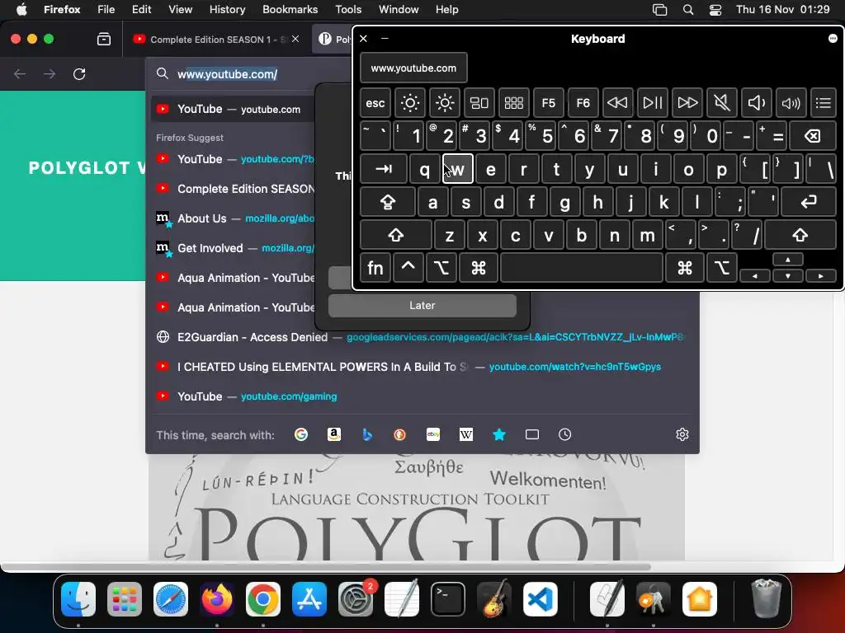Click the Launchpad grid key
This screenshot has width=845, height=633.
point(513,103)
